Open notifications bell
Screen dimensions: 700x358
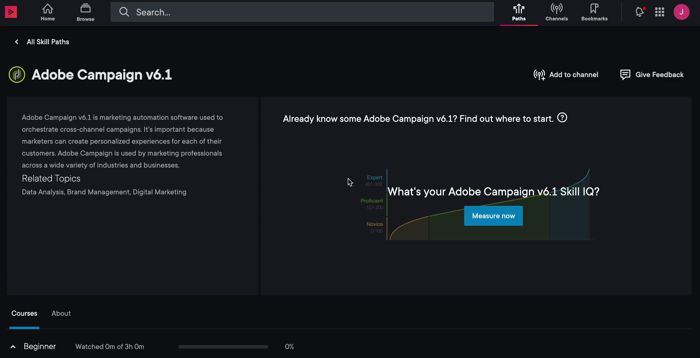click(x=640, y=12)
